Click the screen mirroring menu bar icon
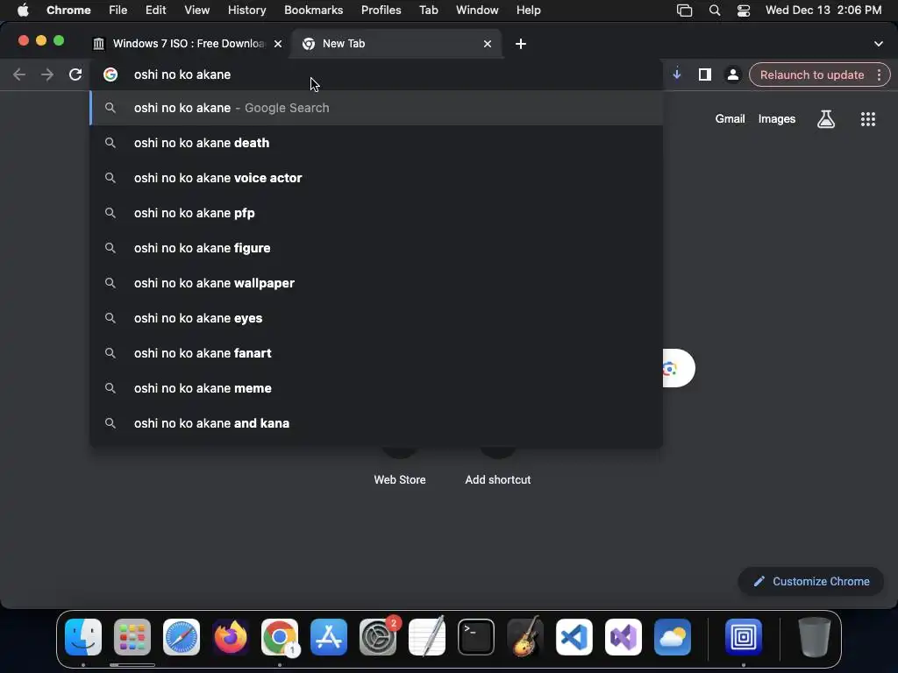 tap(684, 11)
